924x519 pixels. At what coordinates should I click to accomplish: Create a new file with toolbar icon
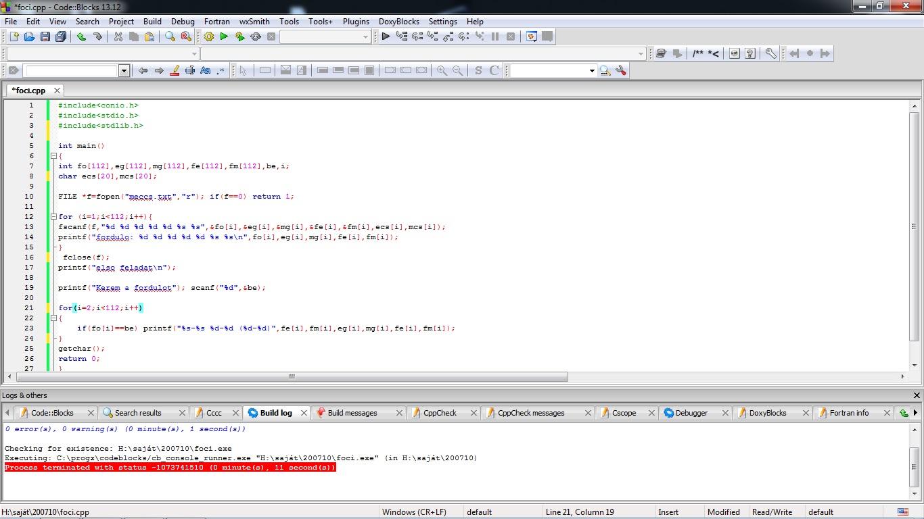14,36
